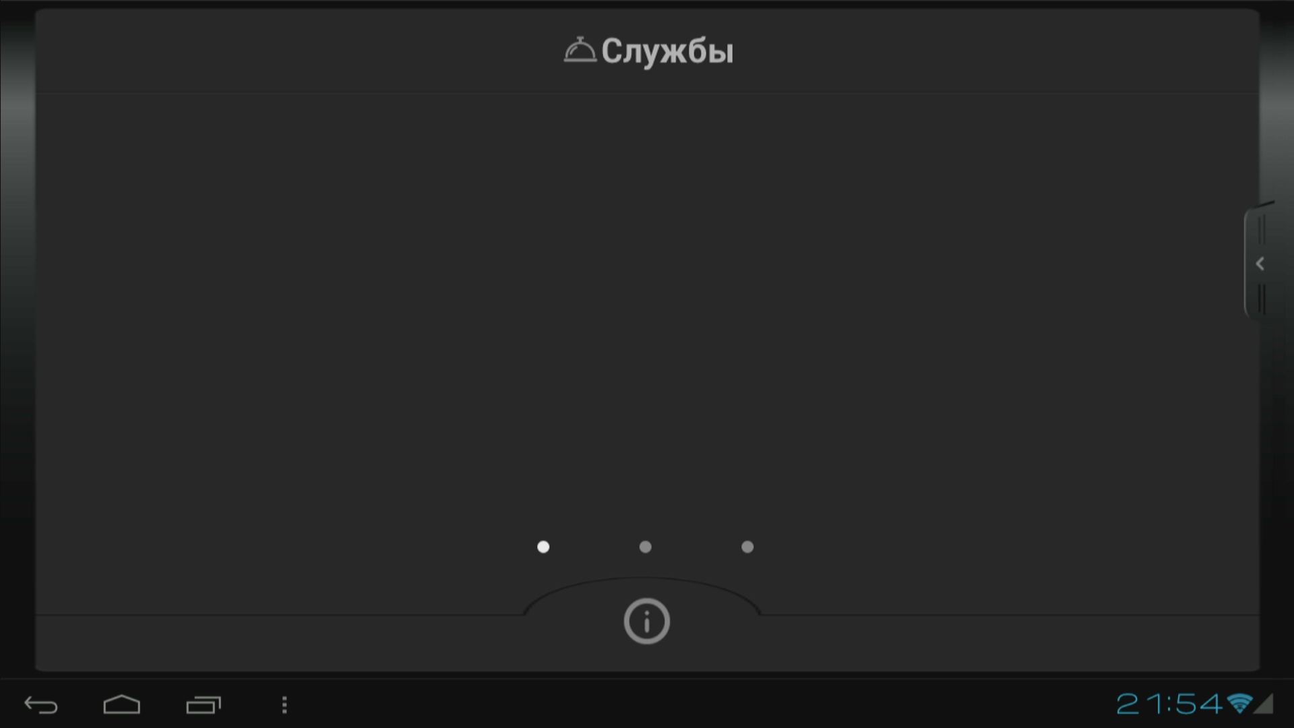Open the 21:54 clock panel
The image size is (1294, 728).
[x=1169, y=704]
